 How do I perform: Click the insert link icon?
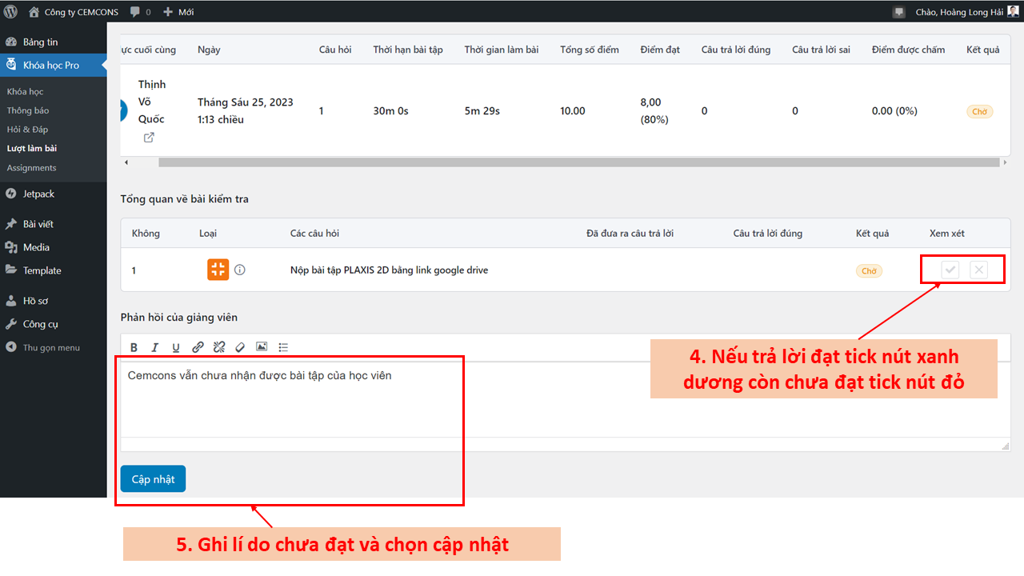point(198,347)
